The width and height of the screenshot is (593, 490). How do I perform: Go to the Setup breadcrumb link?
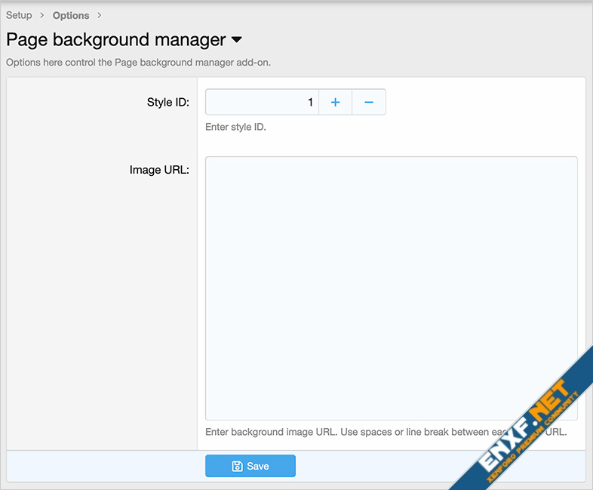(x=19, y=15)
